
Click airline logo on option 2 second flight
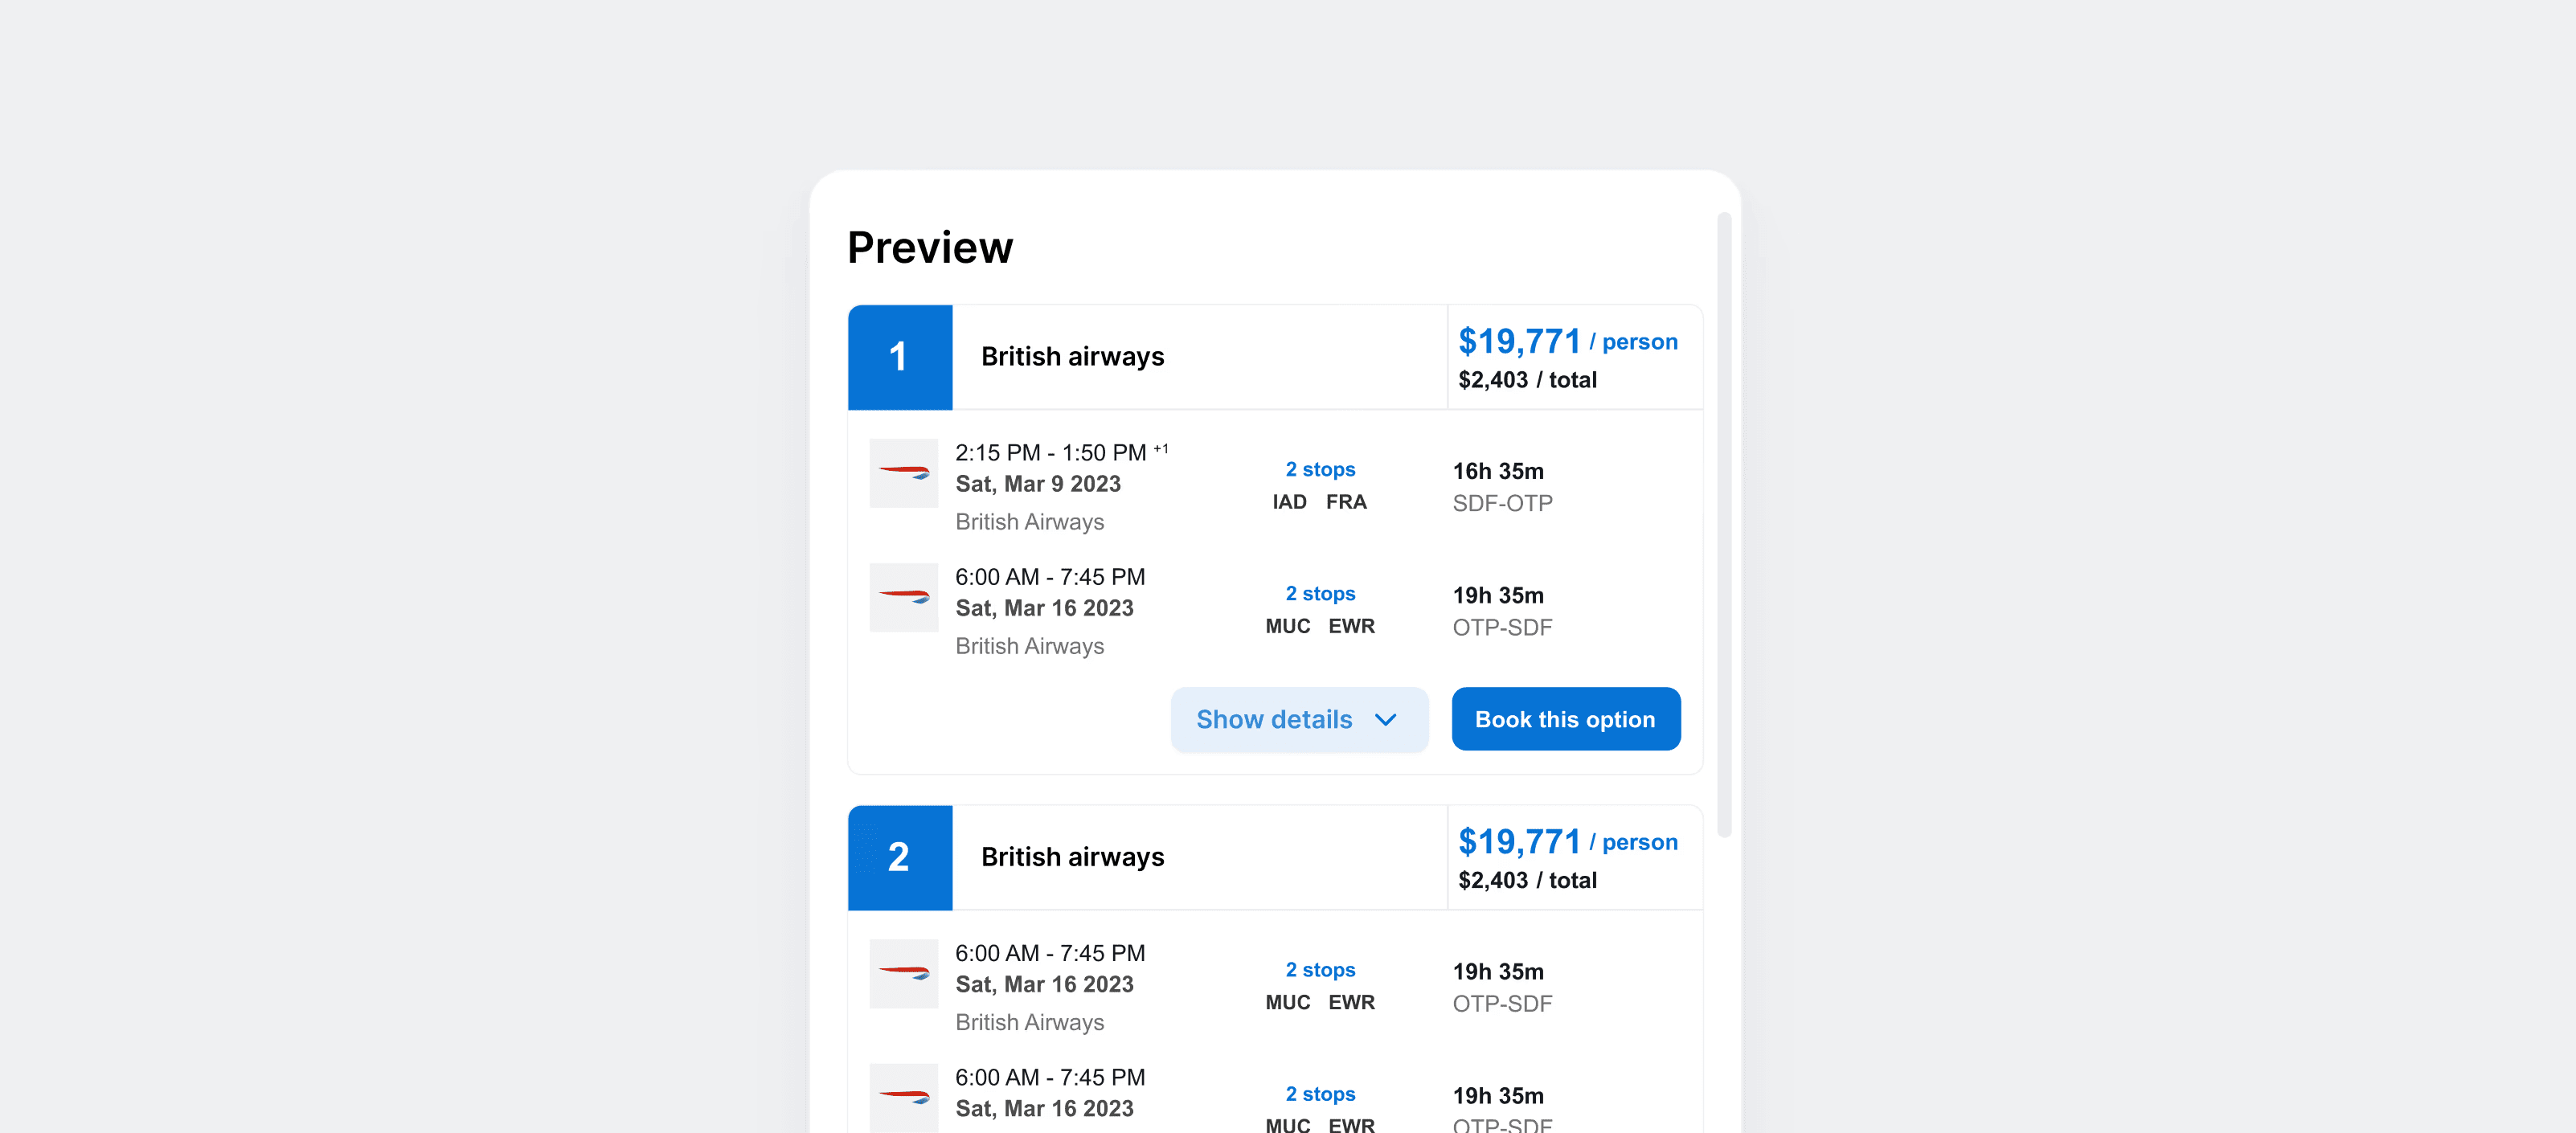click(903, 1097)
